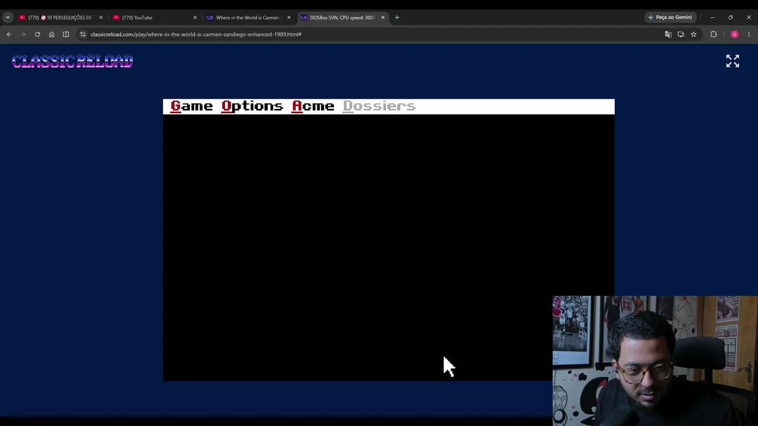
Task: Bookmark this page with the star
Action: 693,34
